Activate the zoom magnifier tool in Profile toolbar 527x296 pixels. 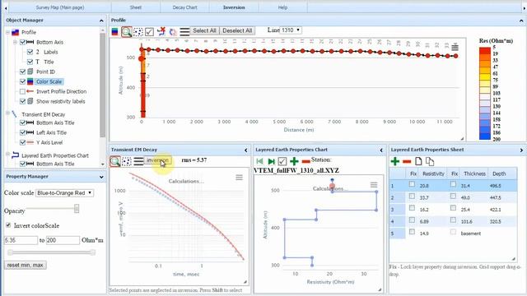(x=126, y=32)
